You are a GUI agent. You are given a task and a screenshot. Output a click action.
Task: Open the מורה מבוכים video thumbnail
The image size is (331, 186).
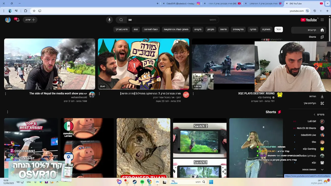pyautogui.click(x=144, y=64)
